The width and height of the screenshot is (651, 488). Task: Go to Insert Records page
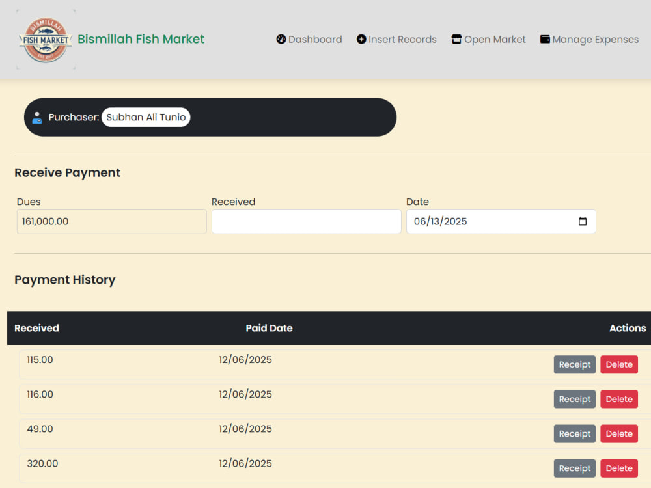pyautogui.click(x=396, y=40)
